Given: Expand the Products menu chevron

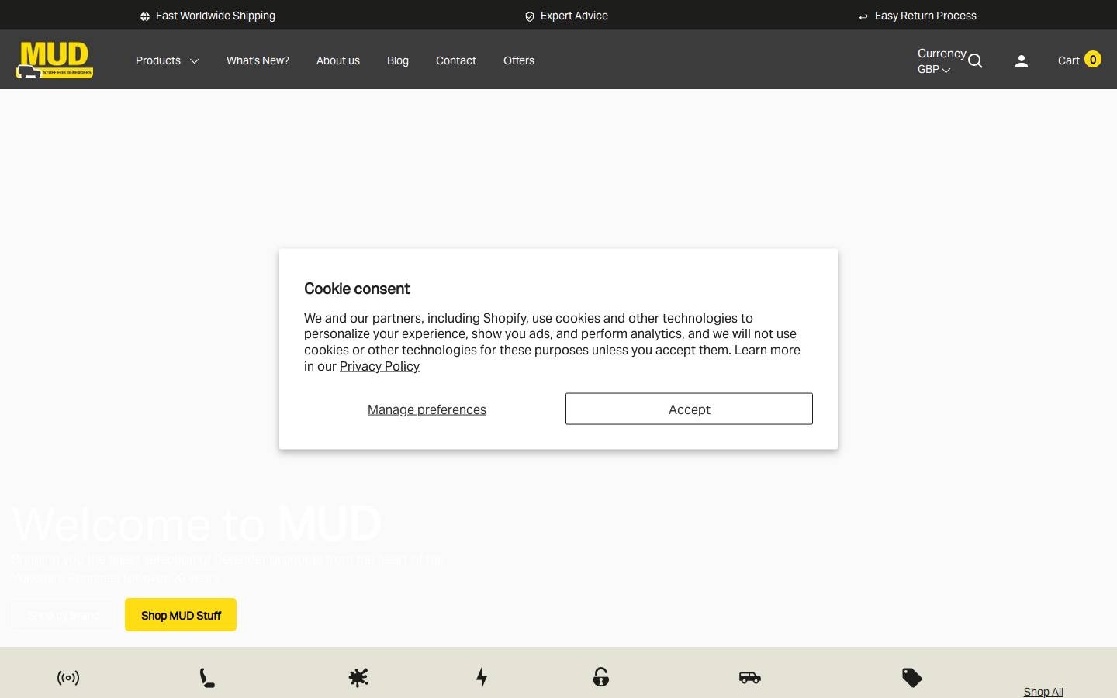Looking at the screenshot, I should point(195,61).
